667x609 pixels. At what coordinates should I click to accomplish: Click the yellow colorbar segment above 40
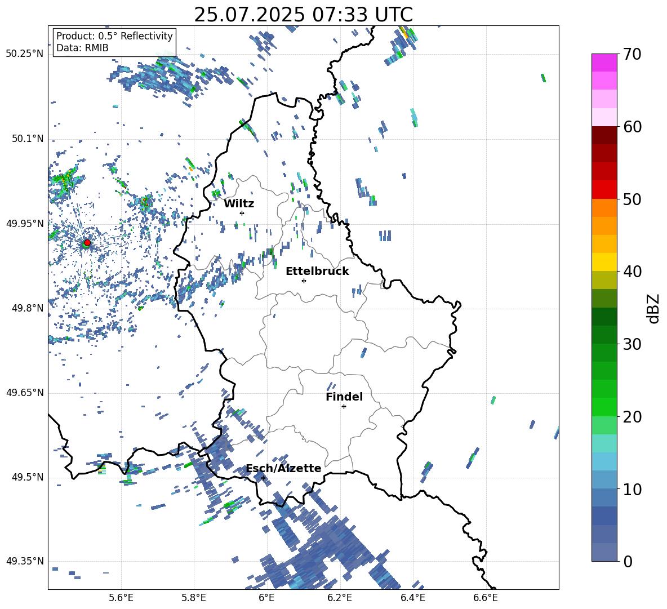(x=604, y=262)
